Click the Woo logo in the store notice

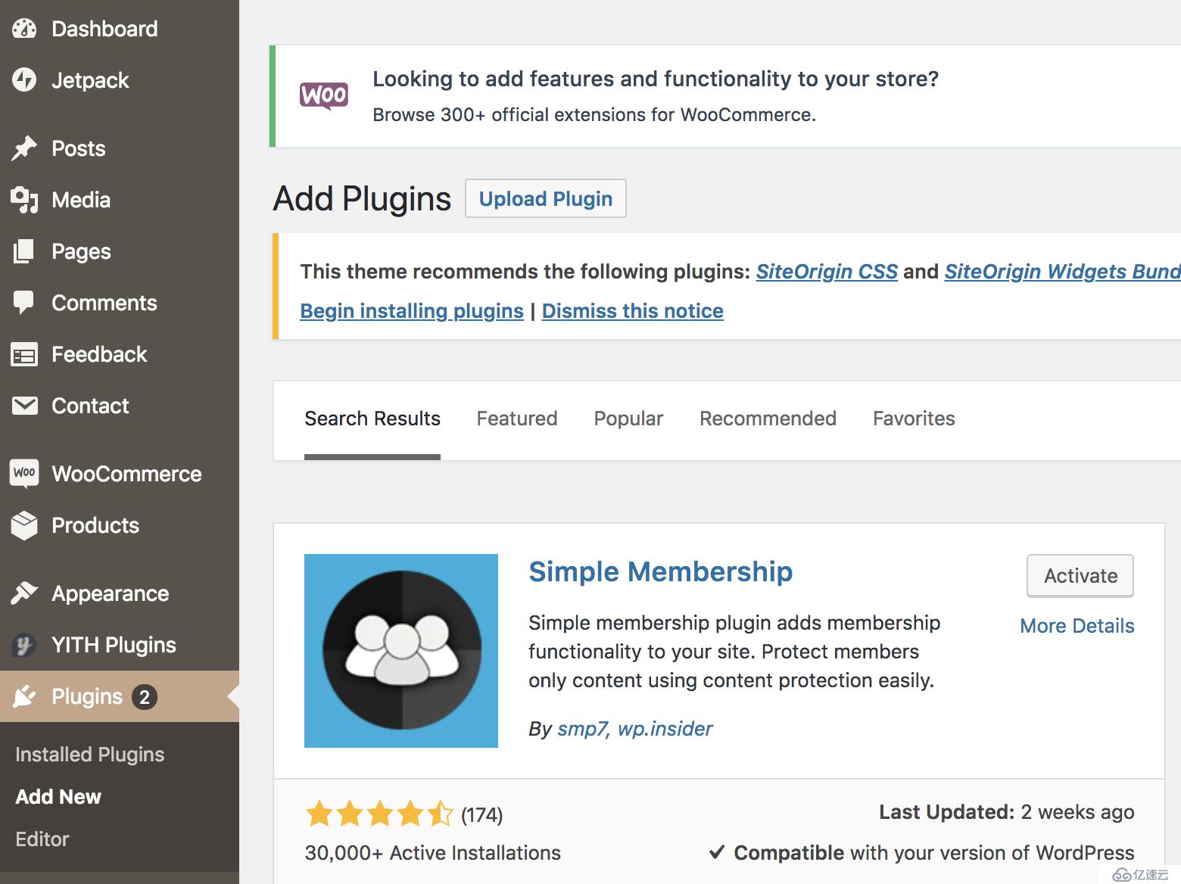tap(324, 96)
